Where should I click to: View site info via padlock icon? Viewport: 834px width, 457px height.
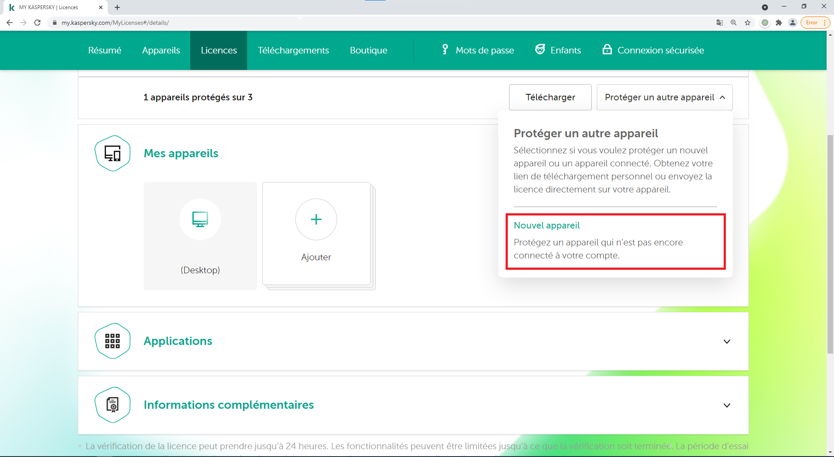(55, 23)
